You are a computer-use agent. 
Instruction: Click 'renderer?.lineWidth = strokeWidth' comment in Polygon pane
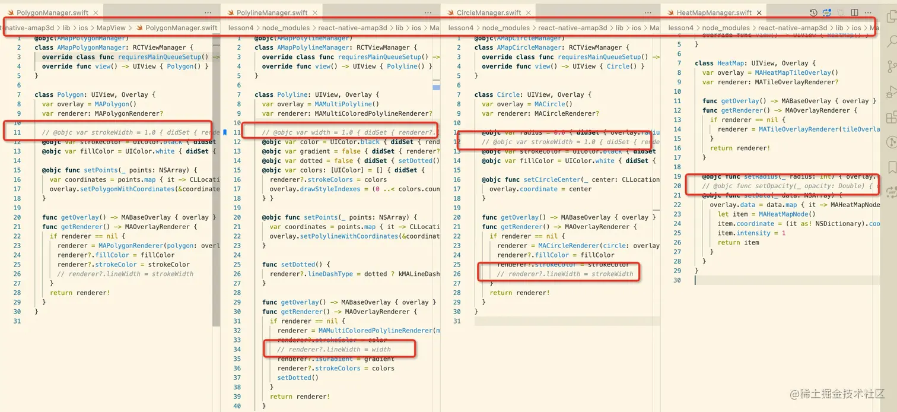[125, 274]
